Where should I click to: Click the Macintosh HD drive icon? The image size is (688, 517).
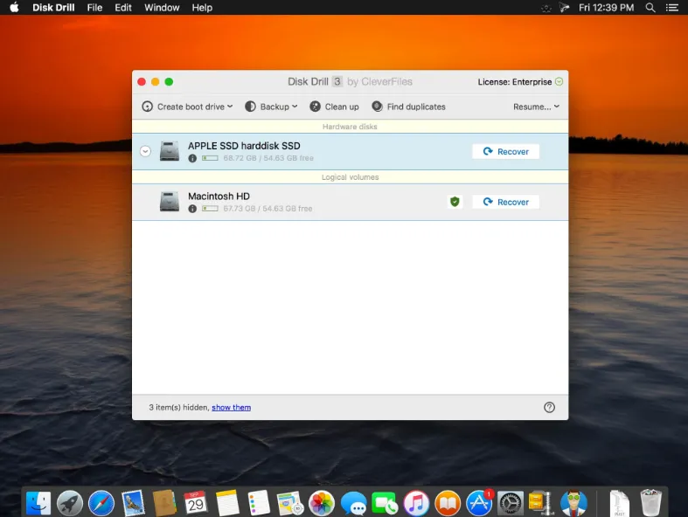[x=170, y=201]
